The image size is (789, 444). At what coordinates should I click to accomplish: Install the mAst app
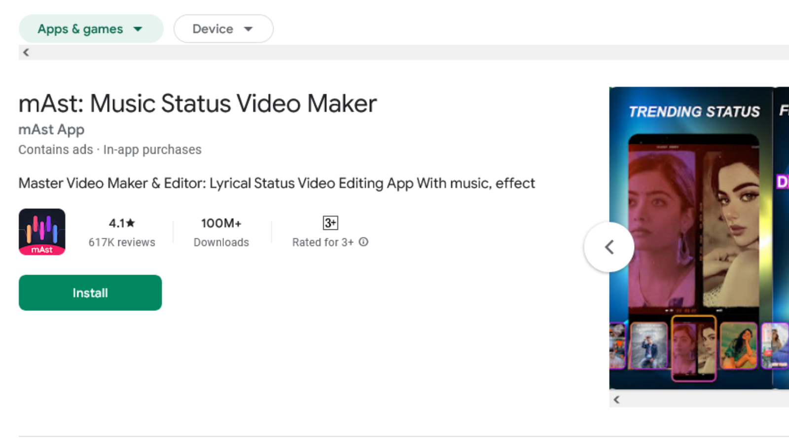pyautogui.click(x=90, y=293)
